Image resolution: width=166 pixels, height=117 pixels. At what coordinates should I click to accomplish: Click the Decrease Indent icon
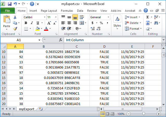coord(63,29)
